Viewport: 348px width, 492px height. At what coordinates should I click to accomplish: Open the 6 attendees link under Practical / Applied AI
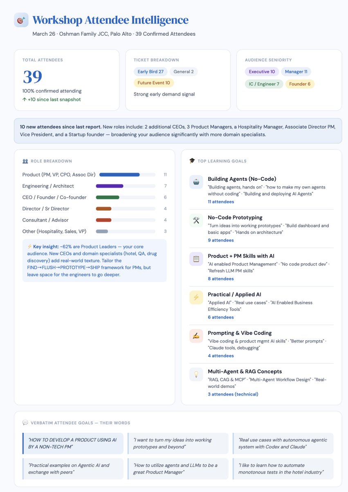click(221, 317)
